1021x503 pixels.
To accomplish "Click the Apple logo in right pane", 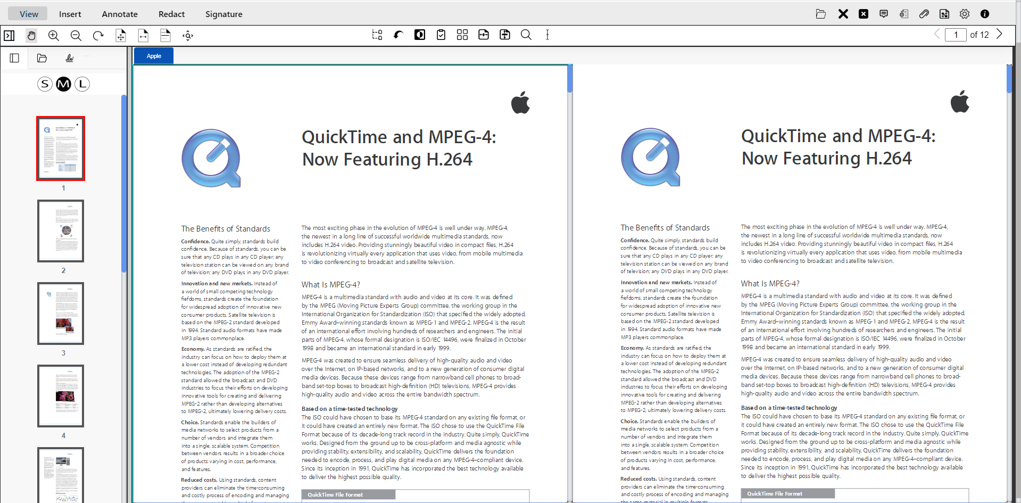I will pos(960,101).
